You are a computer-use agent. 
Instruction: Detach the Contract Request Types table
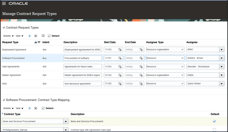(54, 36)
